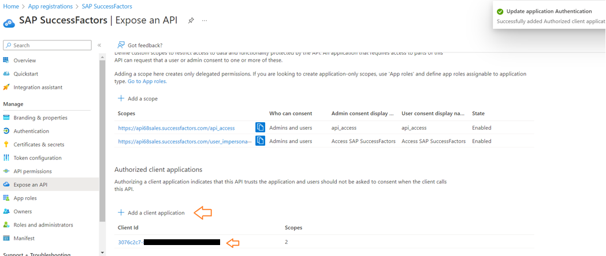Click the Overview grid icon
The width and height of the screenshot is (606, 256).
(x=6, y=60)
